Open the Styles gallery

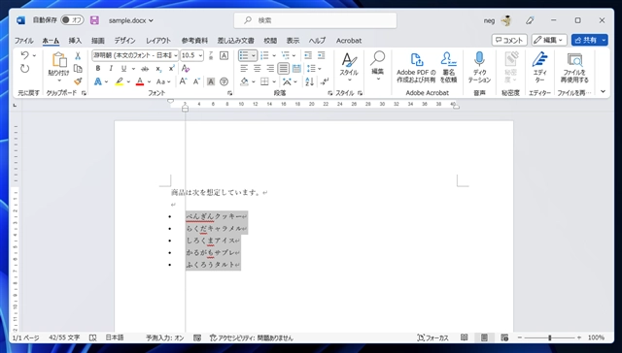(x=349, y=67)
